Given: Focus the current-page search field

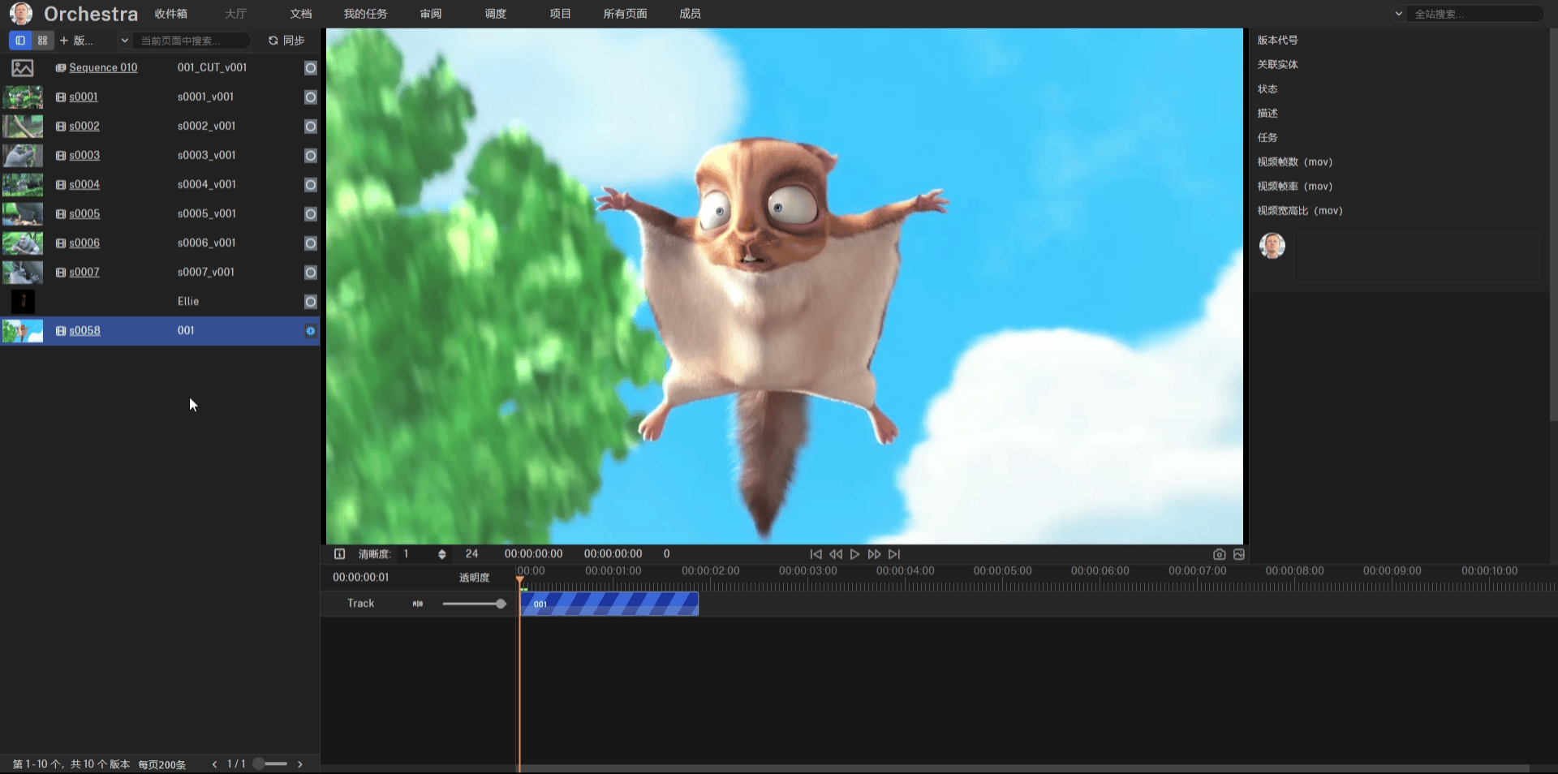Looking at the screenshot, I should pyautogui.click(x=192, y=41).
